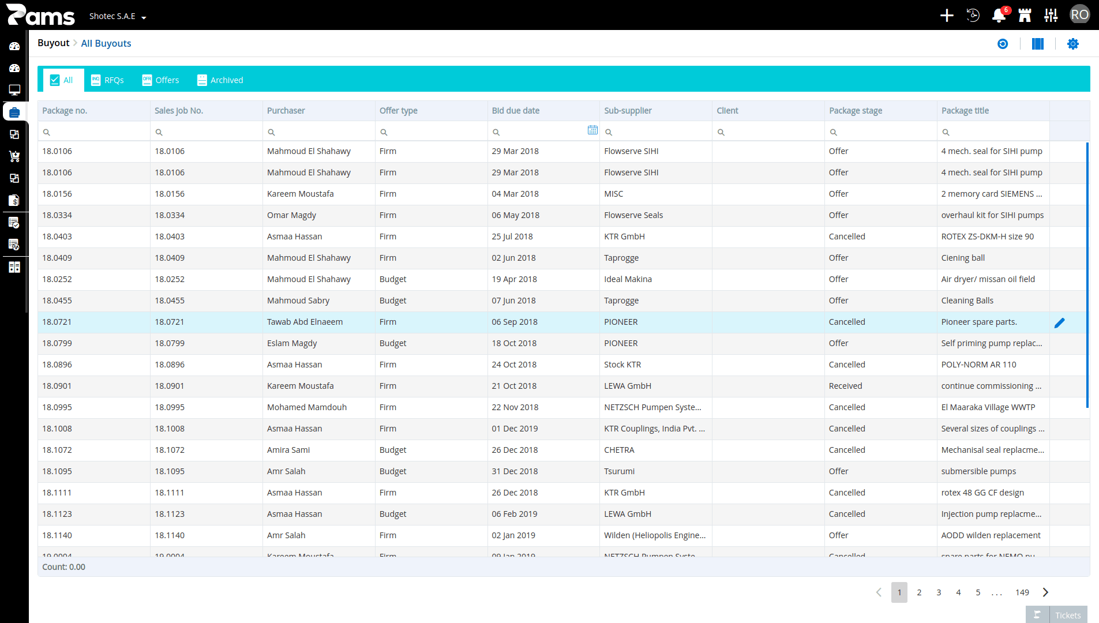The width and height of the screenshot is (1099, 623).
Task: Go to page 149 in pagination
Action: [1022, 592]
